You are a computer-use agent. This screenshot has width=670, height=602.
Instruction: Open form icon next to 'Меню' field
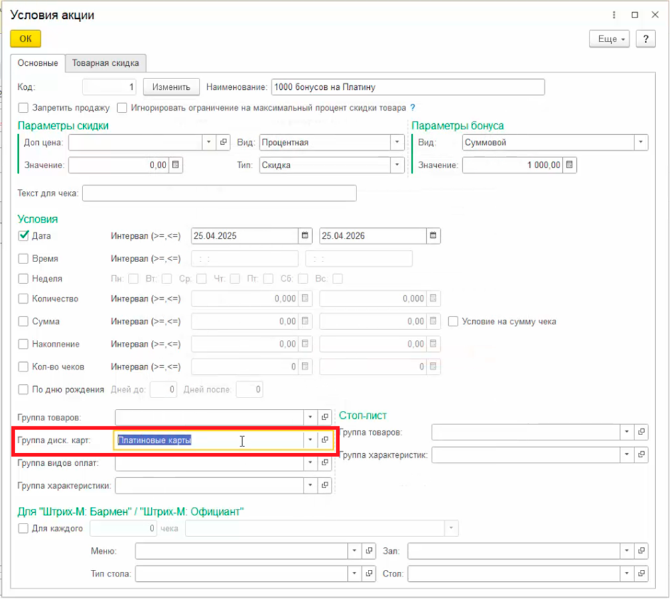pos(368,551)
